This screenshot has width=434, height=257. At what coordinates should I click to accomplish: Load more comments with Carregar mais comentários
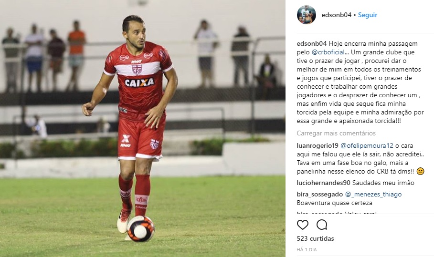[x=336, y=133]
